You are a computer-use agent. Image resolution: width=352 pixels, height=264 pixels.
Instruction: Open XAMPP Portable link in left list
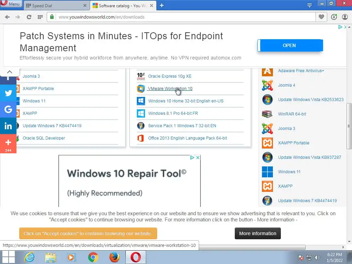click(38, 89)
